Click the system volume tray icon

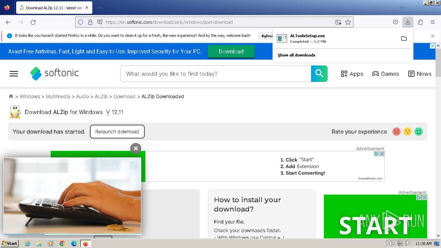pyautogui.click(x=392, y=244)
